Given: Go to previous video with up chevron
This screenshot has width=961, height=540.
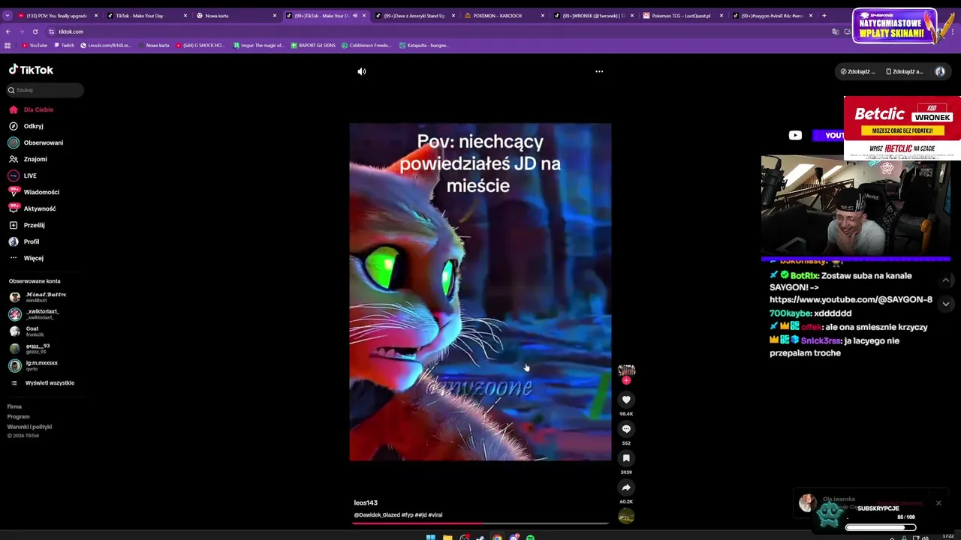Looking at the screenshot, I should click(x=945, y=280).
